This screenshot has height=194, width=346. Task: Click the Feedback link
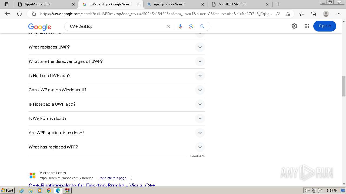tap(198, 156)
